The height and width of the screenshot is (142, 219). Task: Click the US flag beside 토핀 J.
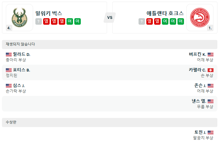pos(211,132)
